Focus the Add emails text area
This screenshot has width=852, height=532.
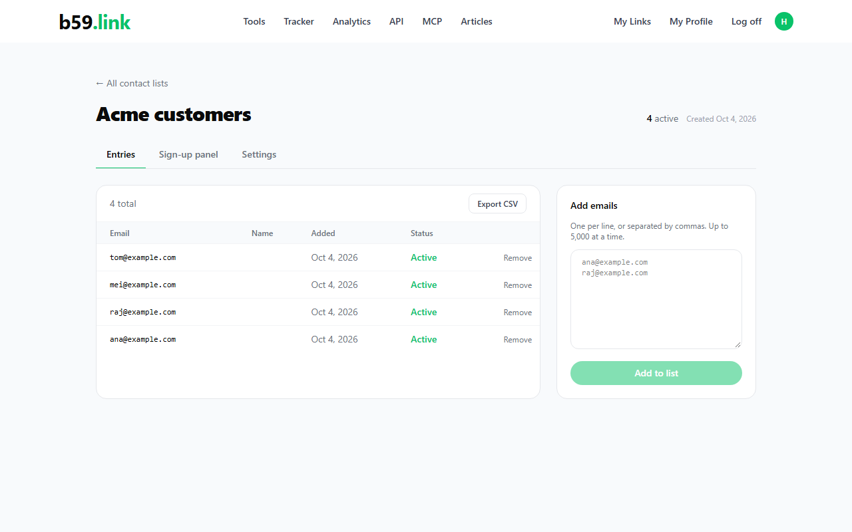click(656, 299)
